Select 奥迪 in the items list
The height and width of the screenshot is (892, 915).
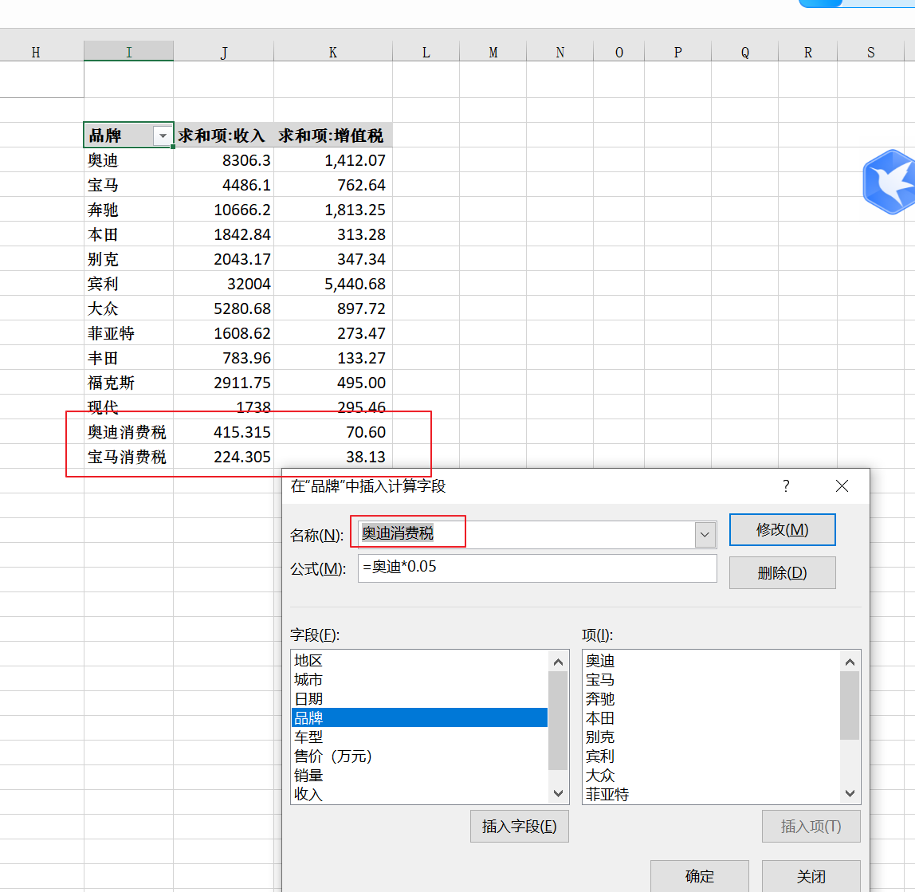coord(711,660)
